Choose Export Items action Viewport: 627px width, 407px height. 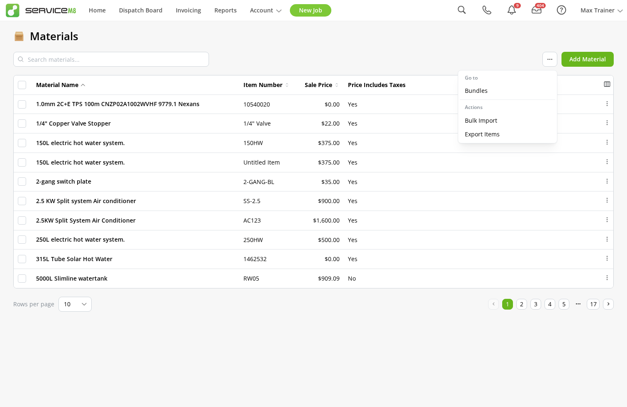[x=508, y=134]
